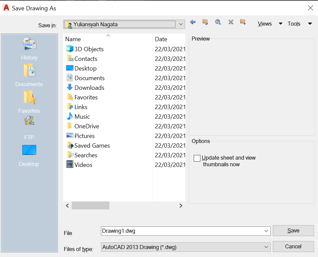
Task: Click the horizontal scrollbar thumb in file list
Action: click(90, 205)
